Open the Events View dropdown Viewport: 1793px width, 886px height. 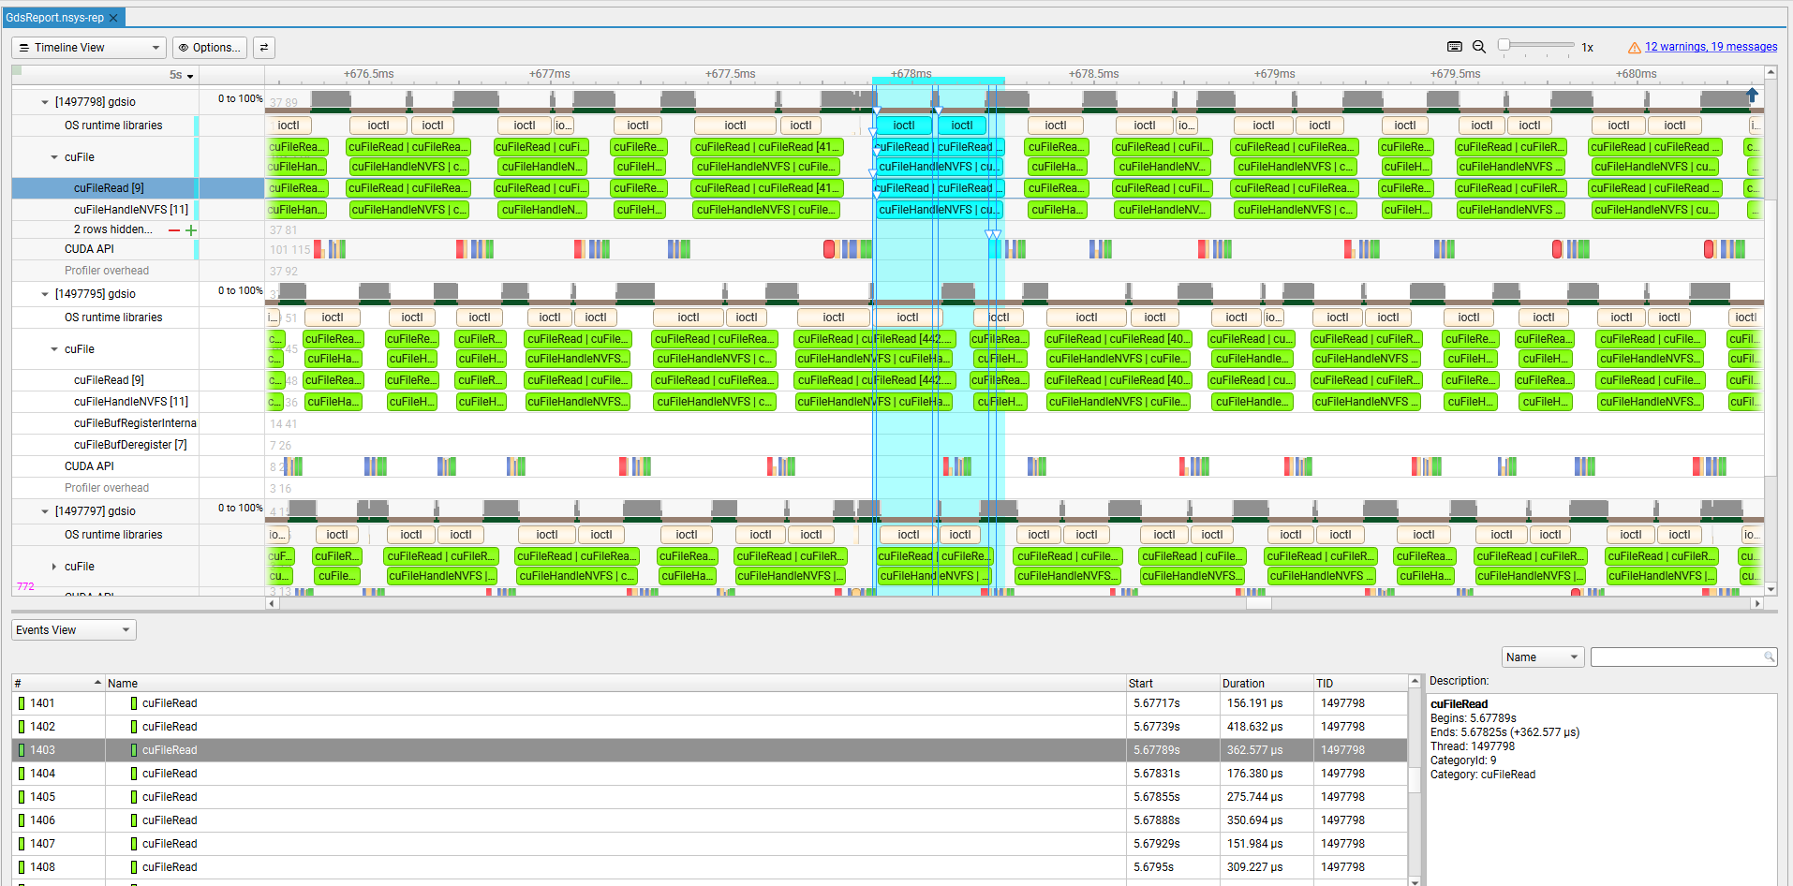click(124, 629)
